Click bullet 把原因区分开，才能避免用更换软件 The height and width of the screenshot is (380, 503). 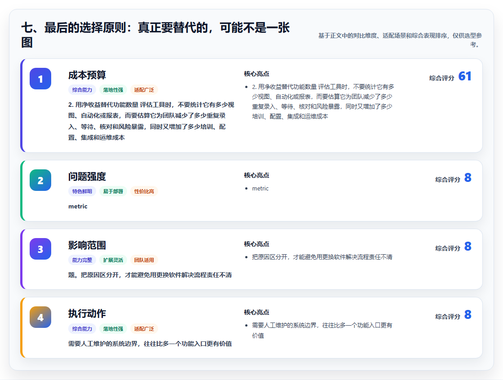322,257
